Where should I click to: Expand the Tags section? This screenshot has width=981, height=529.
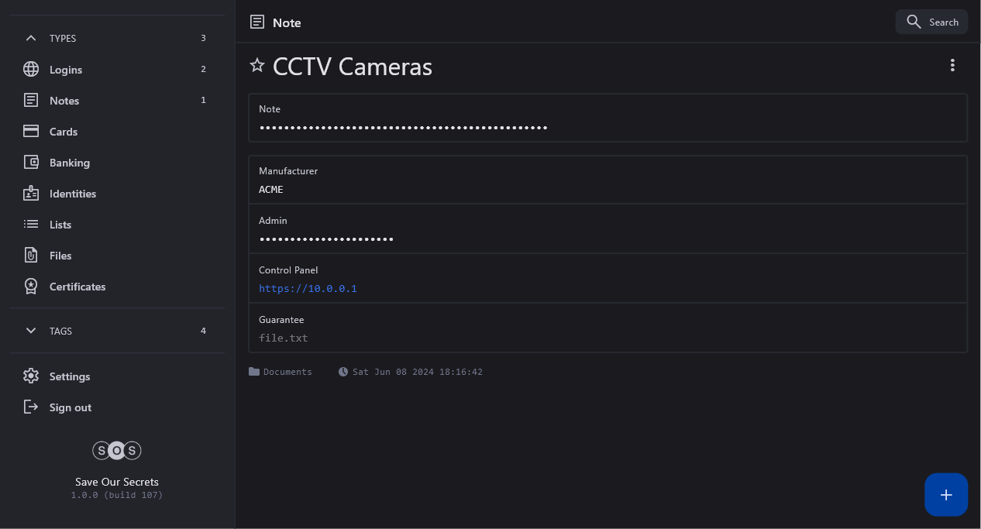(31, 331)
